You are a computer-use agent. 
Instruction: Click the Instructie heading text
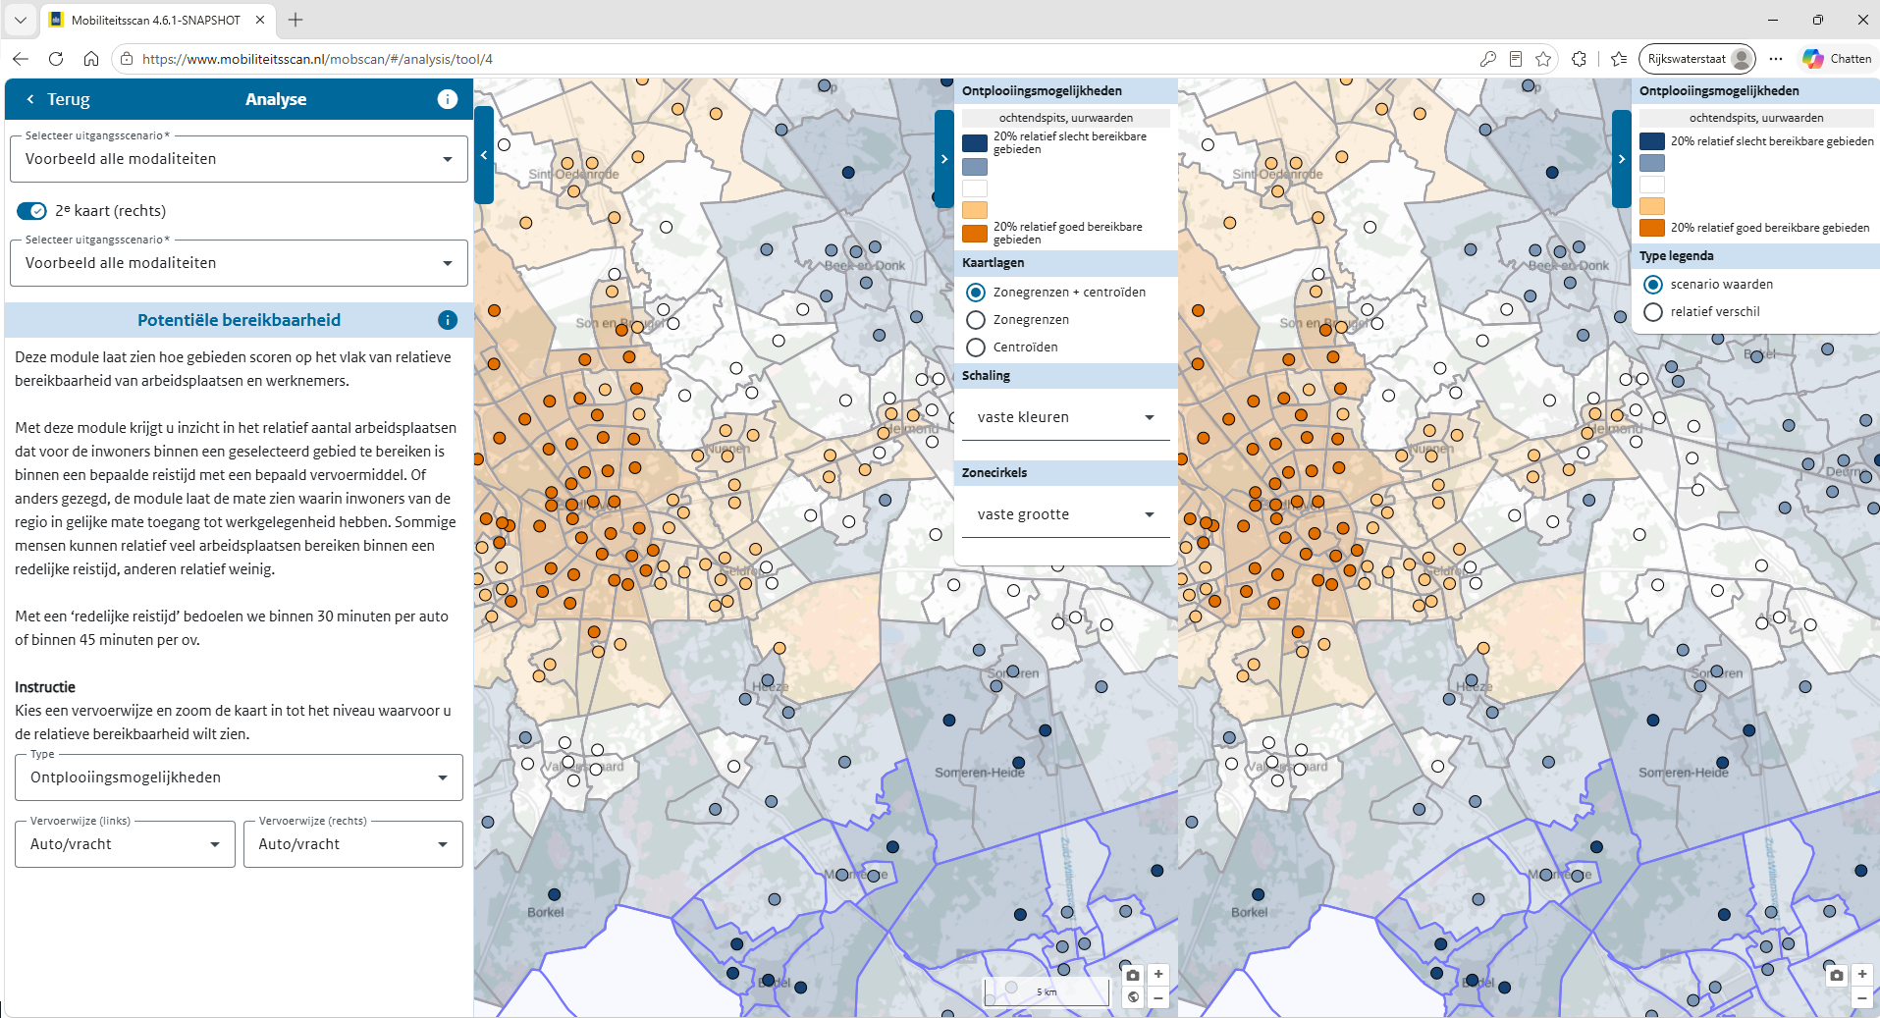coord(45,687)
